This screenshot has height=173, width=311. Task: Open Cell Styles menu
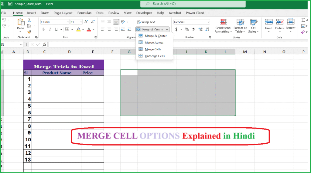254,26
